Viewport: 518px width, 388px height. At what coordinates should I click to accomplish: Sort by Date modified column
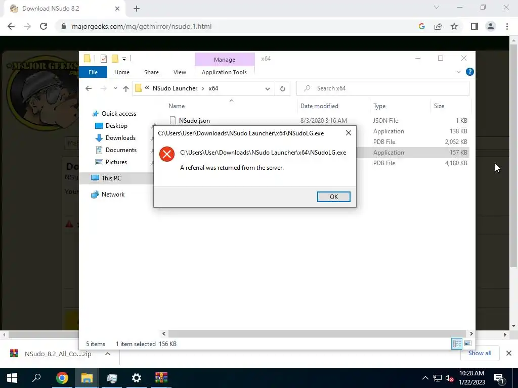(319, 106)
